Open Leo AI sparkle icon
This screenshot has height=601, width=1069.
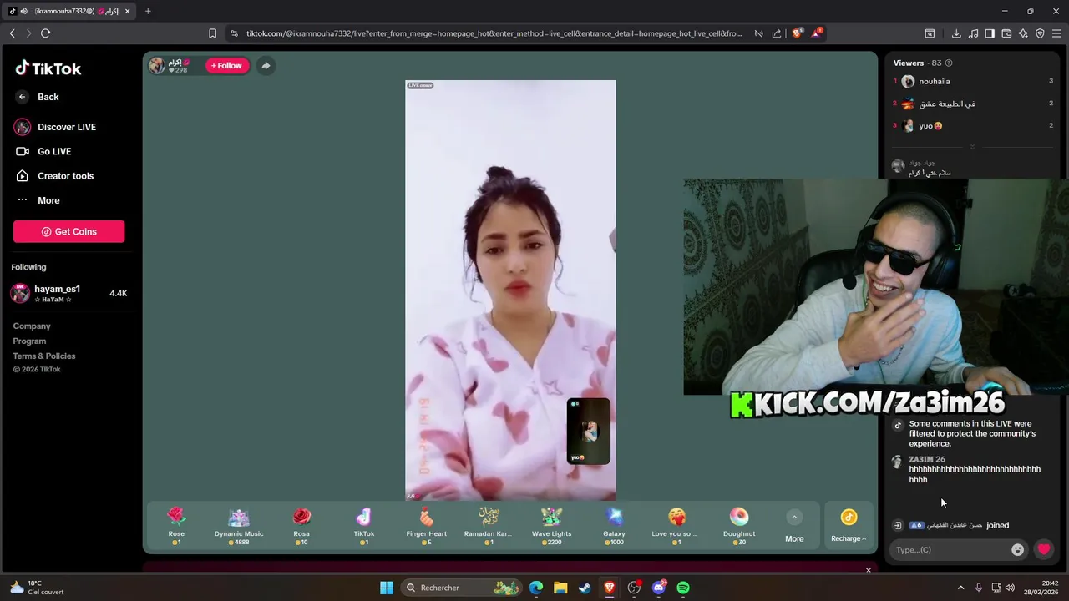coord(1023,33)
